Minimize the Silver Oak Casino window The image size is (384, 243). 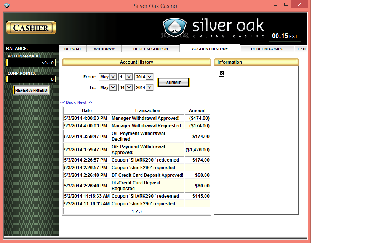point(276,5)
